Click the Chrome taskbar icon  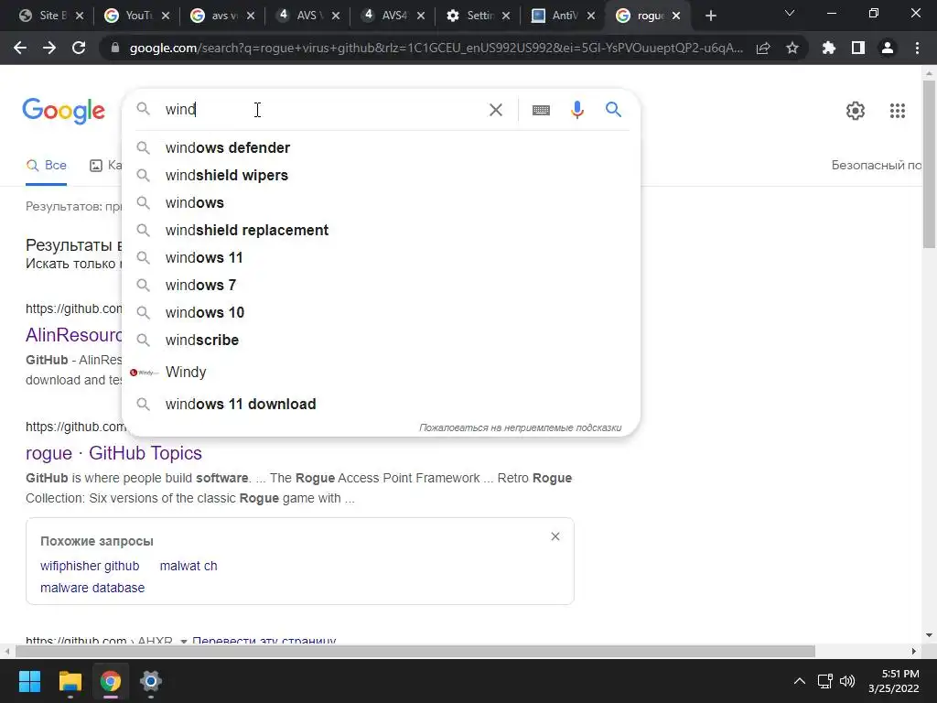point(111,681)
